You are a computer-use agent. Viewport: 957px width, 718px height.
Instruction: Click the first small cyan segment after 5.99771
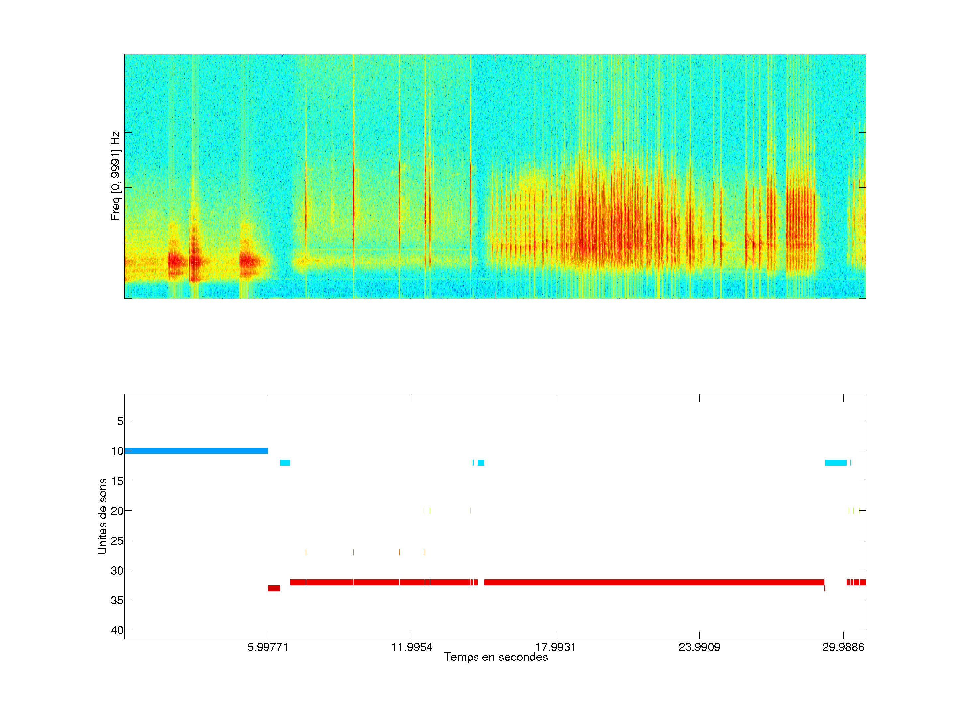click(285, 463)
